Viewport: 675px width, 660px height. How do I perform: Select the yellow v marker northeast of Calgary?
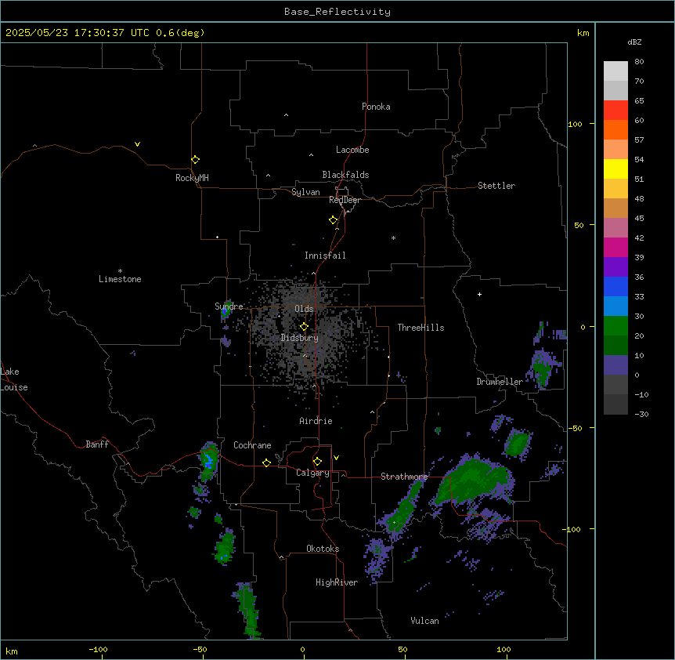coord(336,458)
